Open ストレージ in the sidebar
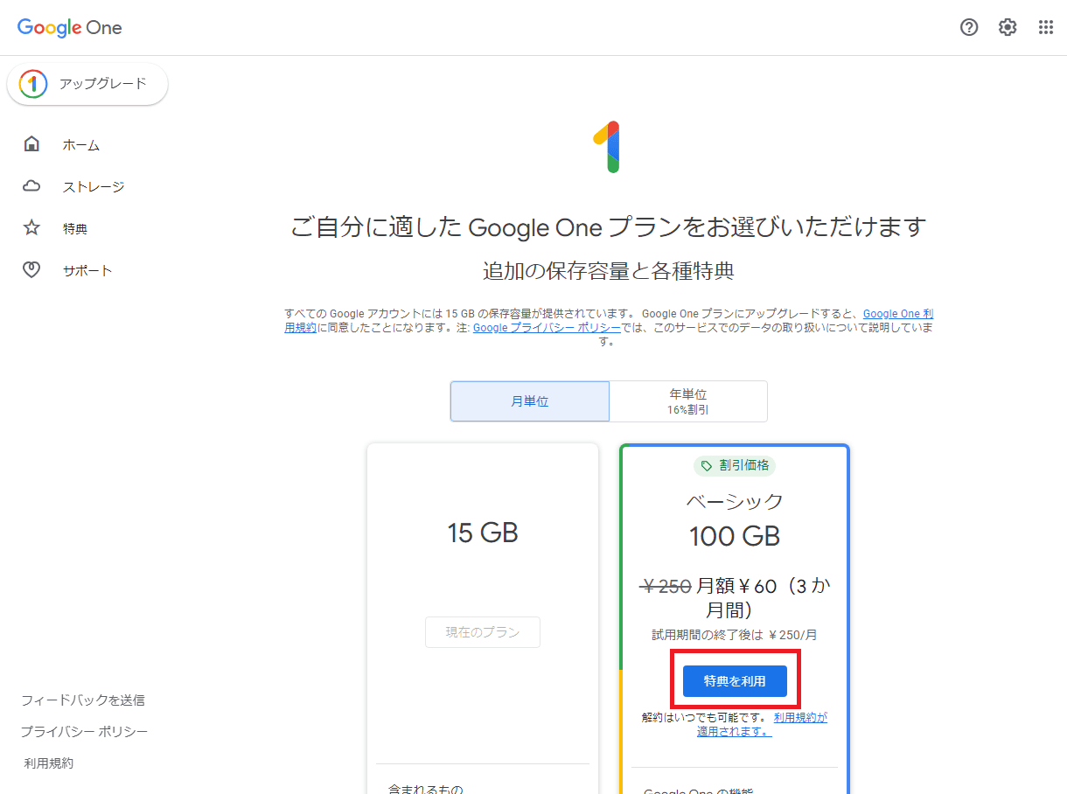Viewport: 1067px width, 794px height. point(94,187)
